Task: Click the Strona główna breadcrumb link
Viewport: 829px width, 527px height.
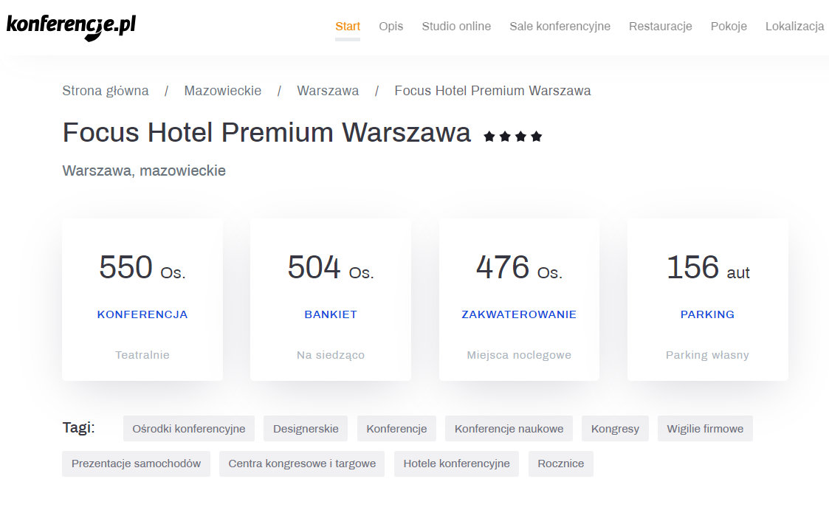Action: coord(106,91)
